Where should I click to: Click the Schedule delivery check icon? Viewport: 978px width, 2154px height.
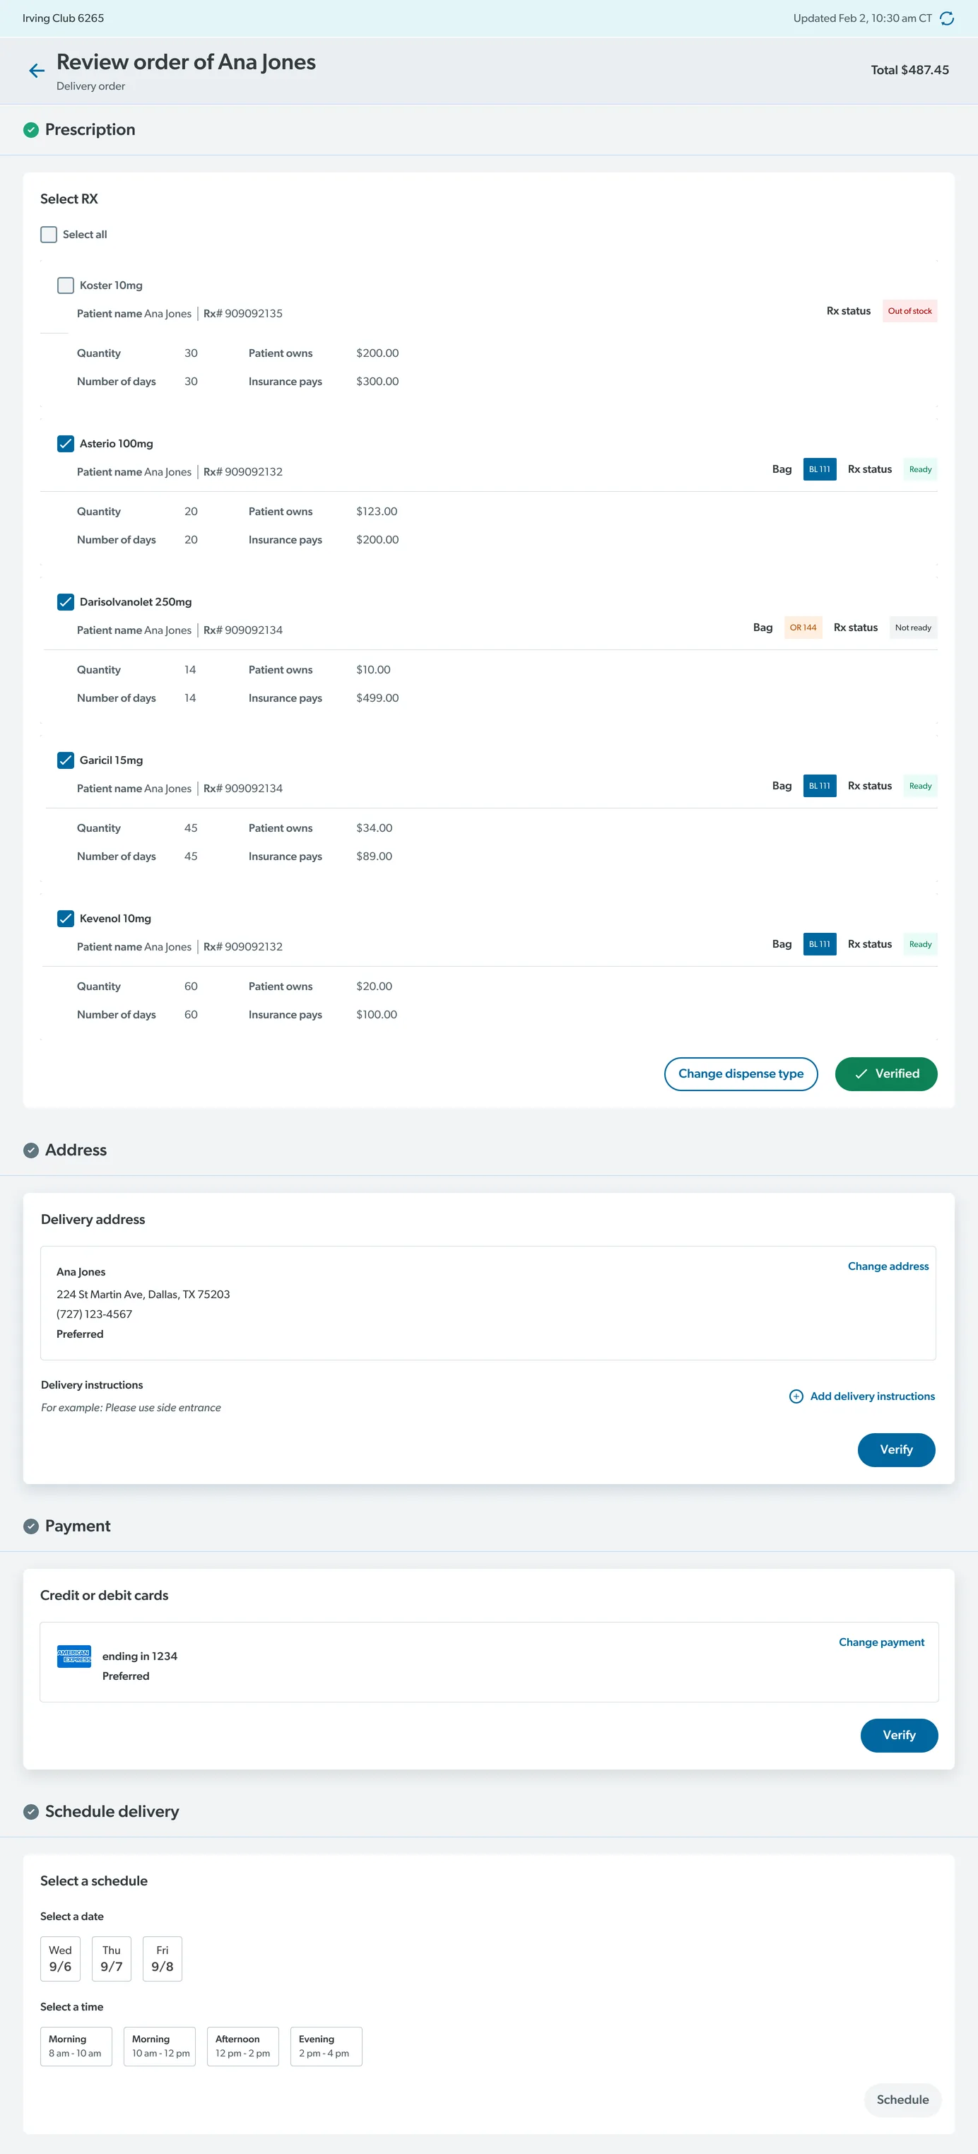pyautogui.click(x=31, y=1811)
